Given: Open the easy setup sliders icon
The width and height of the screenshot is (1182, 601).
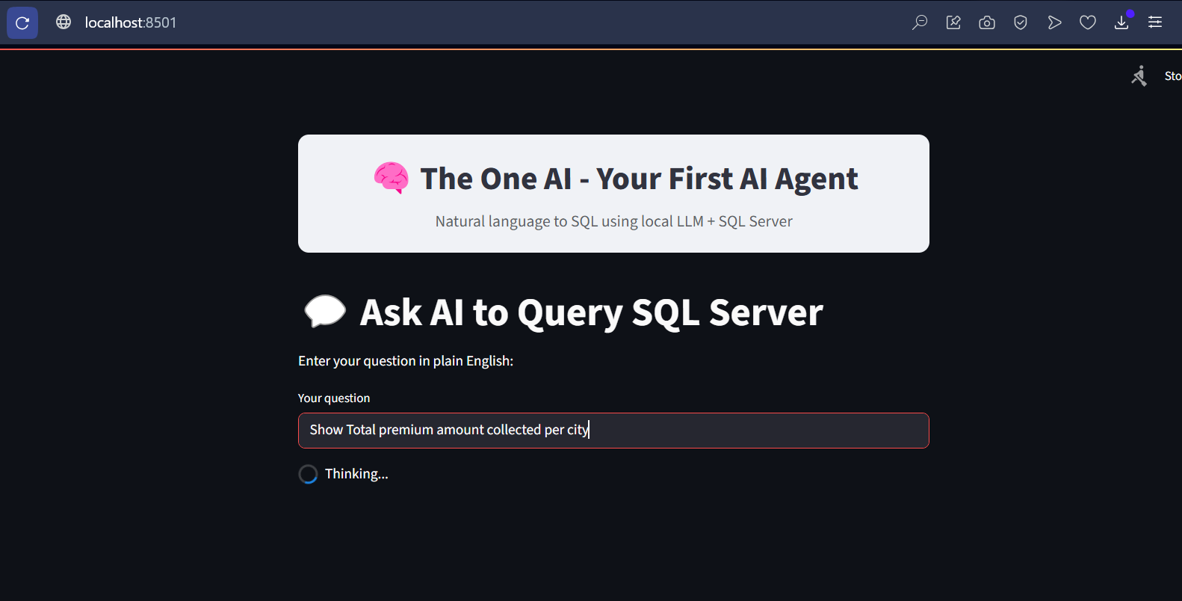Looking at the screenshot, I should coord(1155,22).
